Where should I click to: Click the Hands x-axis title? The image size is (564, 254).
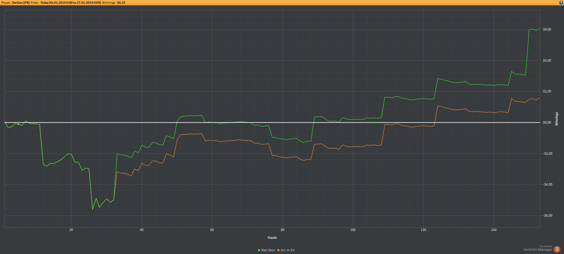point(272,238)
